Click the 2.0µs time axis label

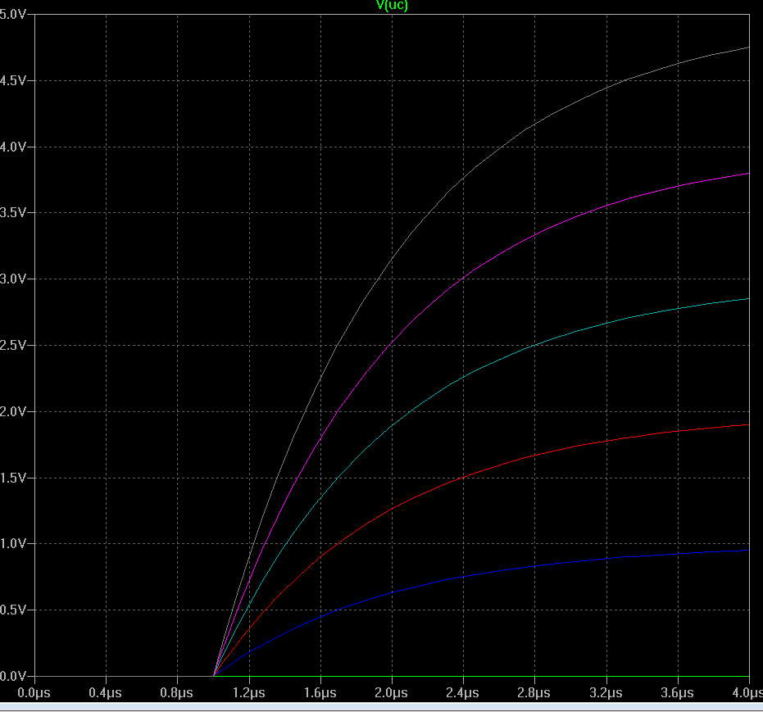pos(391,692)
